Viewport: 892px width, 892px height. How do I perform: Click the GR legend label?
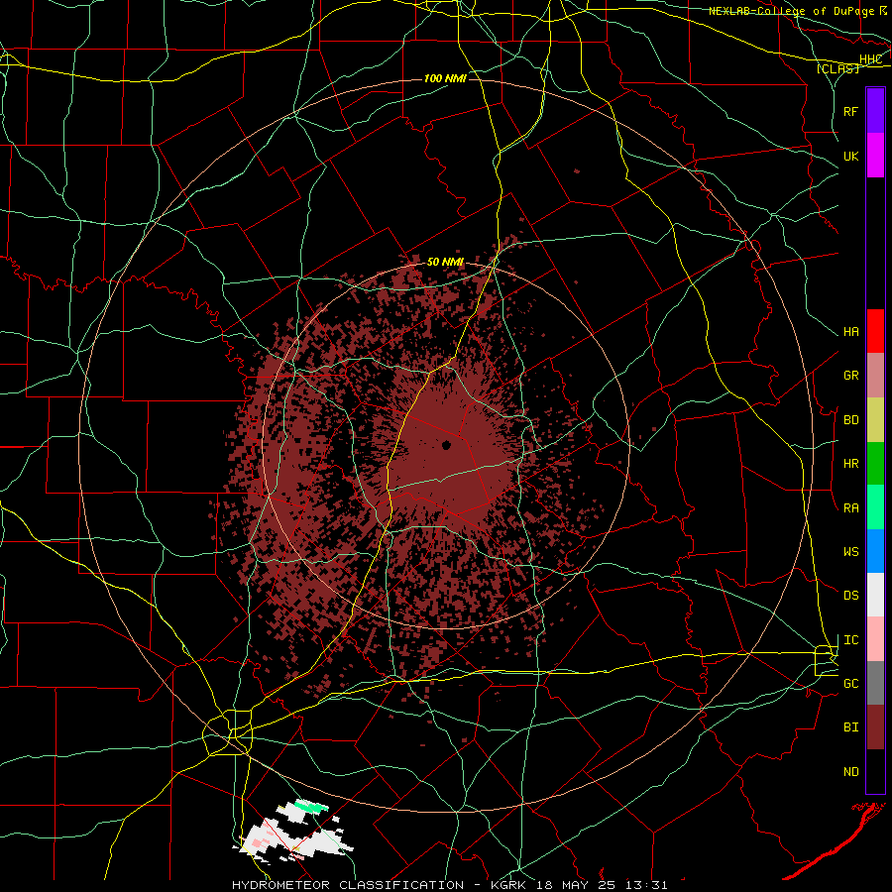tap(851, 376)
